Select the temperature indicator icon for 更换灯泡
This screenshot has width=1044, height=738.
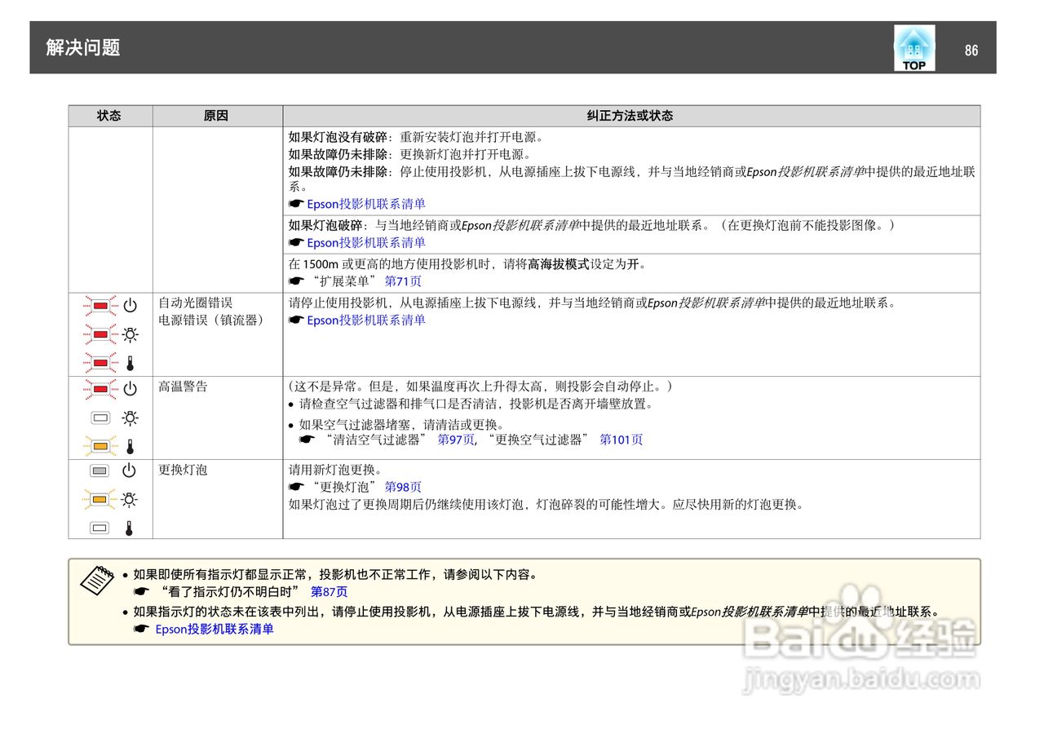click(100, 526)
